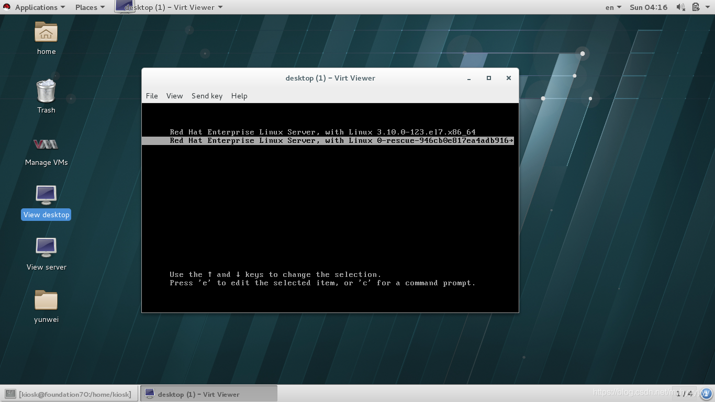
Task: Open the View menu in Virt Viewer
Action: point(174,96)
